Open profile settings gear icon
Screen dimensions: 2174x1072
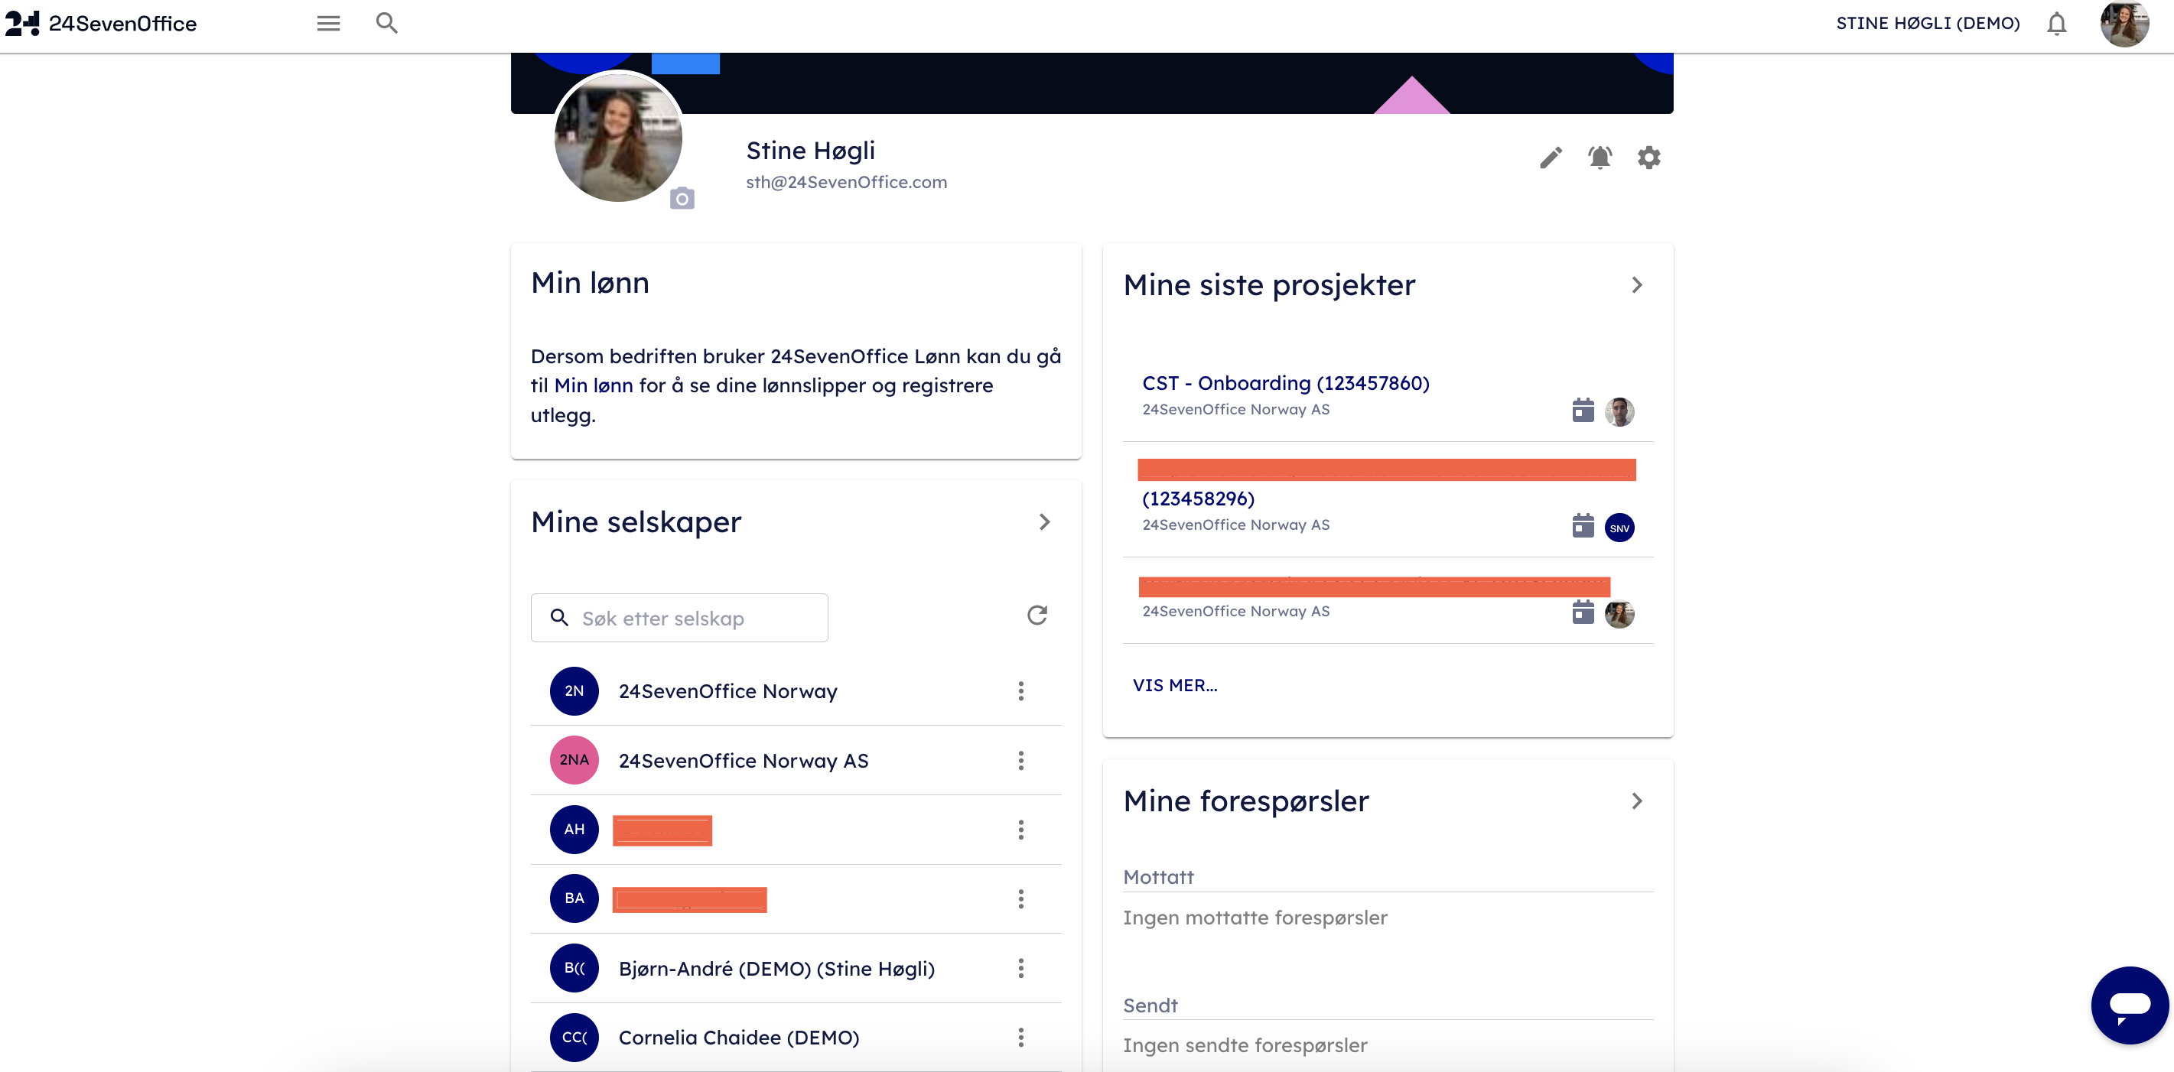click(1648, 158)
